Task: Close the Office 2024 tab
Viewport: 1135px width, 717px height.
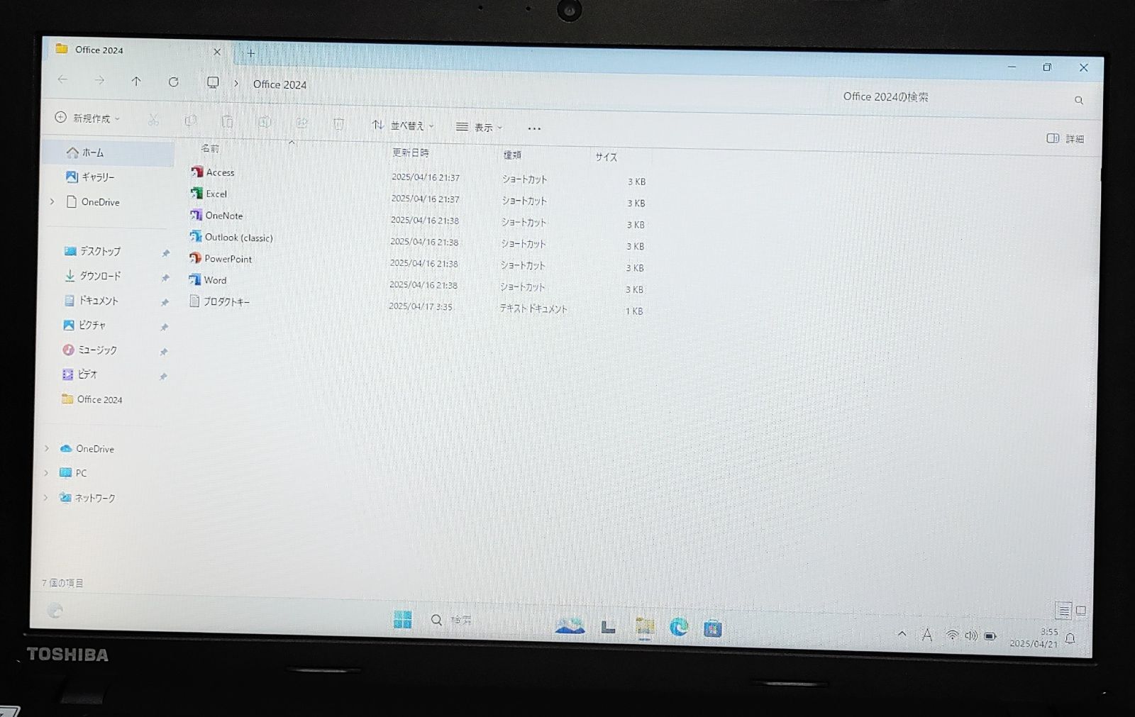Action: [217, 52]
